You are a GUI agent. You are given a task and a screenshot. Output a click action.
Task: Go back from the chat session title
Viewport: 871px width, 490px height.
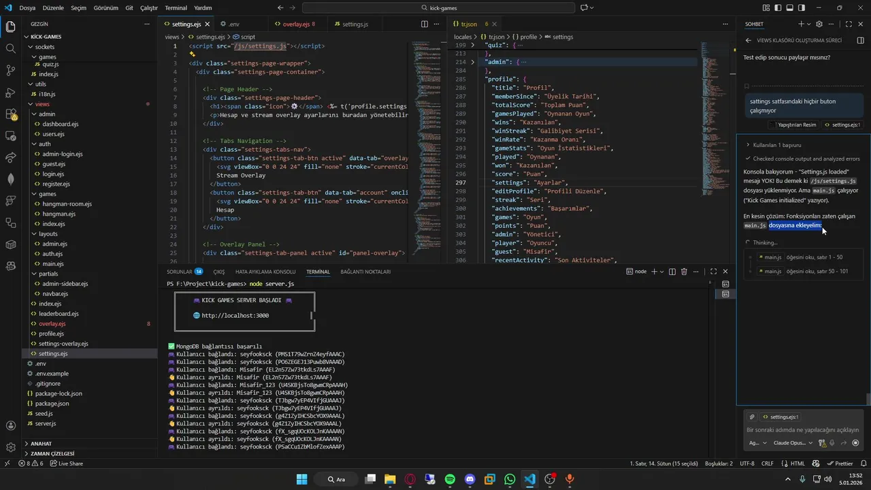pos(749,40)
